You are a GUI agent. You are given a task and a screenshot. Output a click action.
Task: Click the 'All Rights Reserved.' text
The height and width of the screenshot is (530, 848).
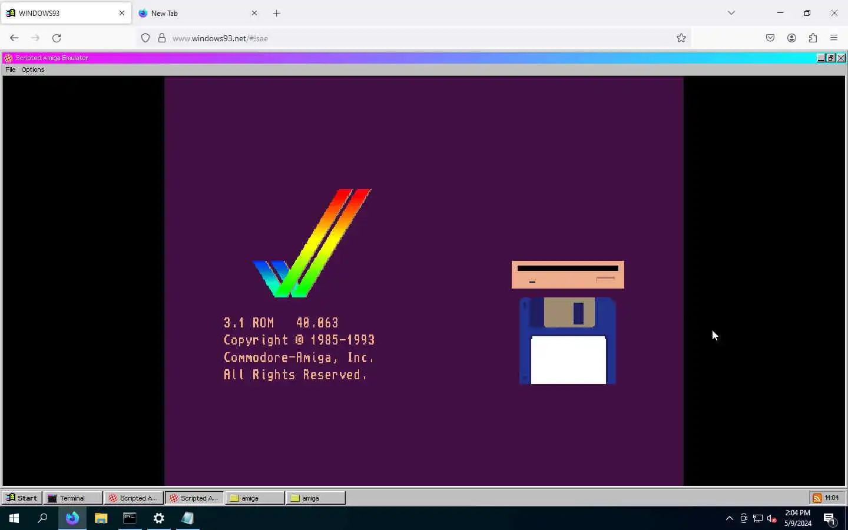(295, 375)
